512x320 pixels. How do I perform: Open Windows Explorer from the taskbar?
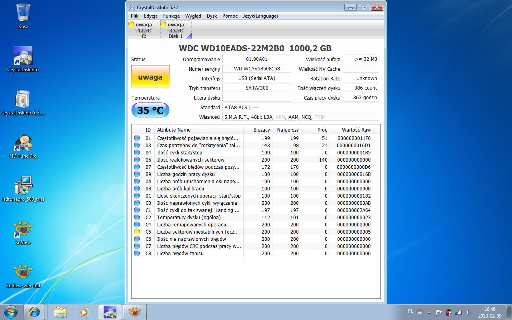point(60,312)
